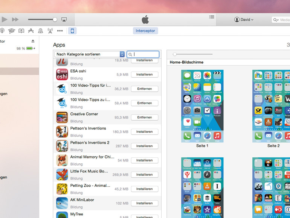This screenshot has width=290, height=218.
Task: Click the 100 Video-Tipps zu i... app icon
Action: [62, 103]
